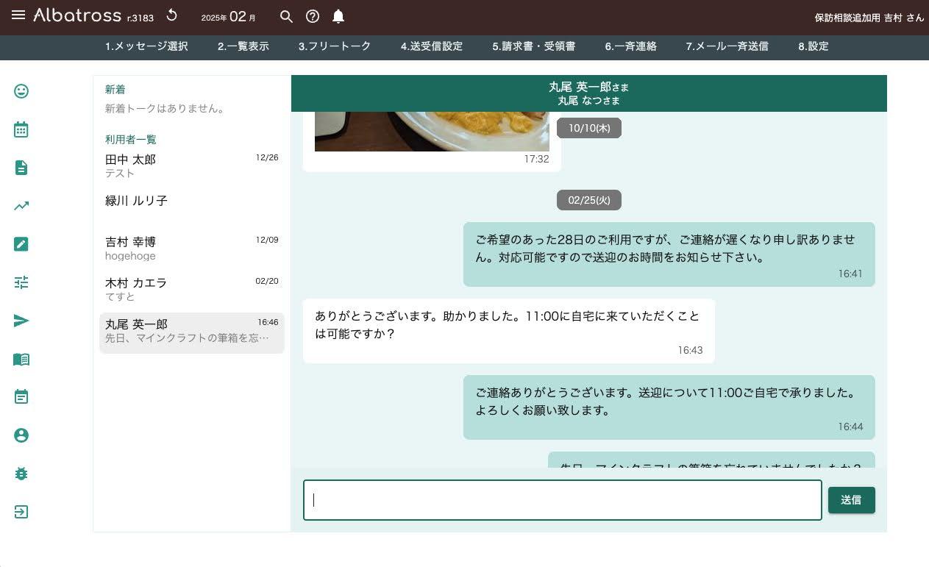Open the document sidebar icon
This screenshot has width=929, height=567.
(x=21, y=168)
